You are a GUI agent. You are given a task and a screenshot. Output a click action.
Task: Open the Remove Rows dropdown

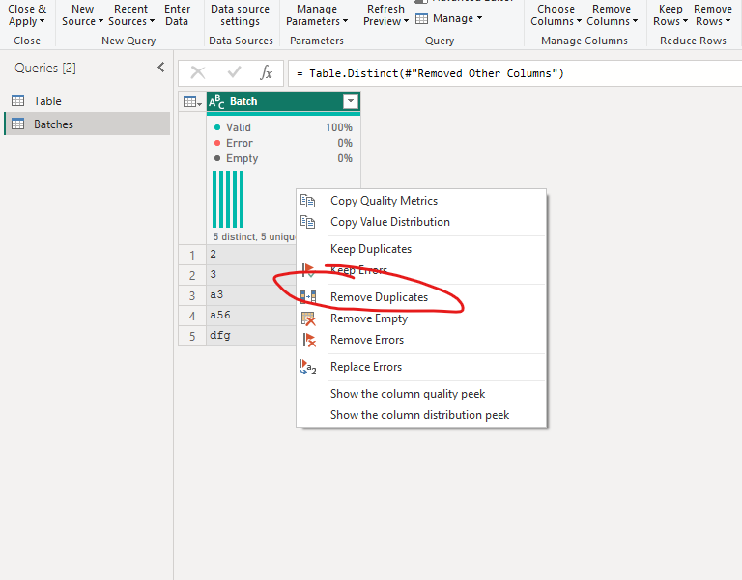coord(713,15)
